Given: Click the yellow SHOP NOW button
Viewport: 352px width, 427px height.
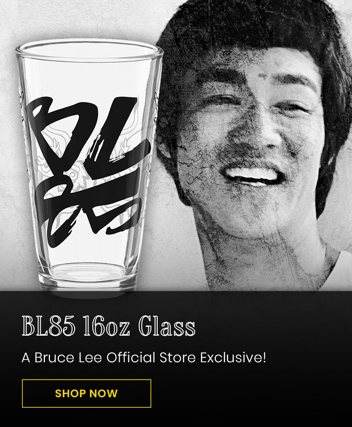Looking at the screenshot, I should pos(87,393).
